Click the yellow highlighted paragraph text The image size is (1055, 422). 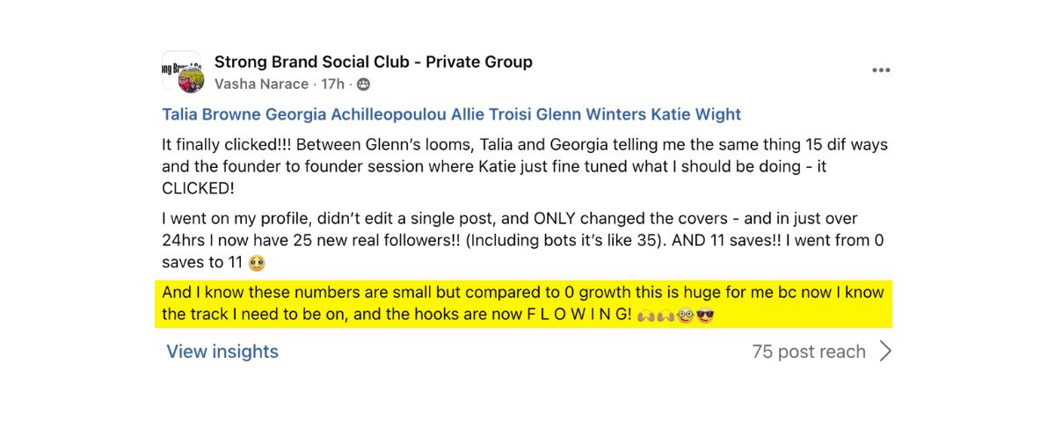tap(524, 303)
